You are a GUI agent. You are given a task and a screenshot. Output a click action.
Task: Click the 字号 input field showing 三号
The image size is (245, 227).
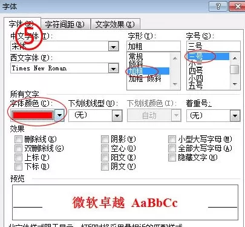point(213,46)
